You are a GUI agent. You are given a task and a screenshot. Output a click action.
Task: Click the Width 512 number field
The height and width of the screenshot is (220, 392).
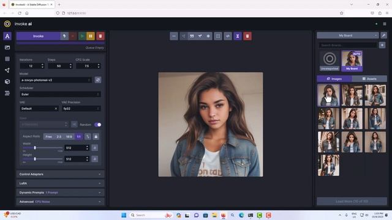[77, 148]
